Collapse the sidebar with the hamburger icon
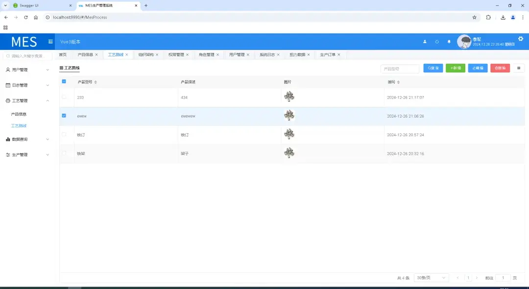 [x=50, y=42]
